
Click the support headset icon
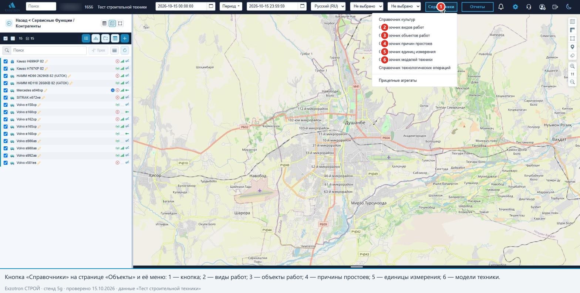[x=529, y=7]
